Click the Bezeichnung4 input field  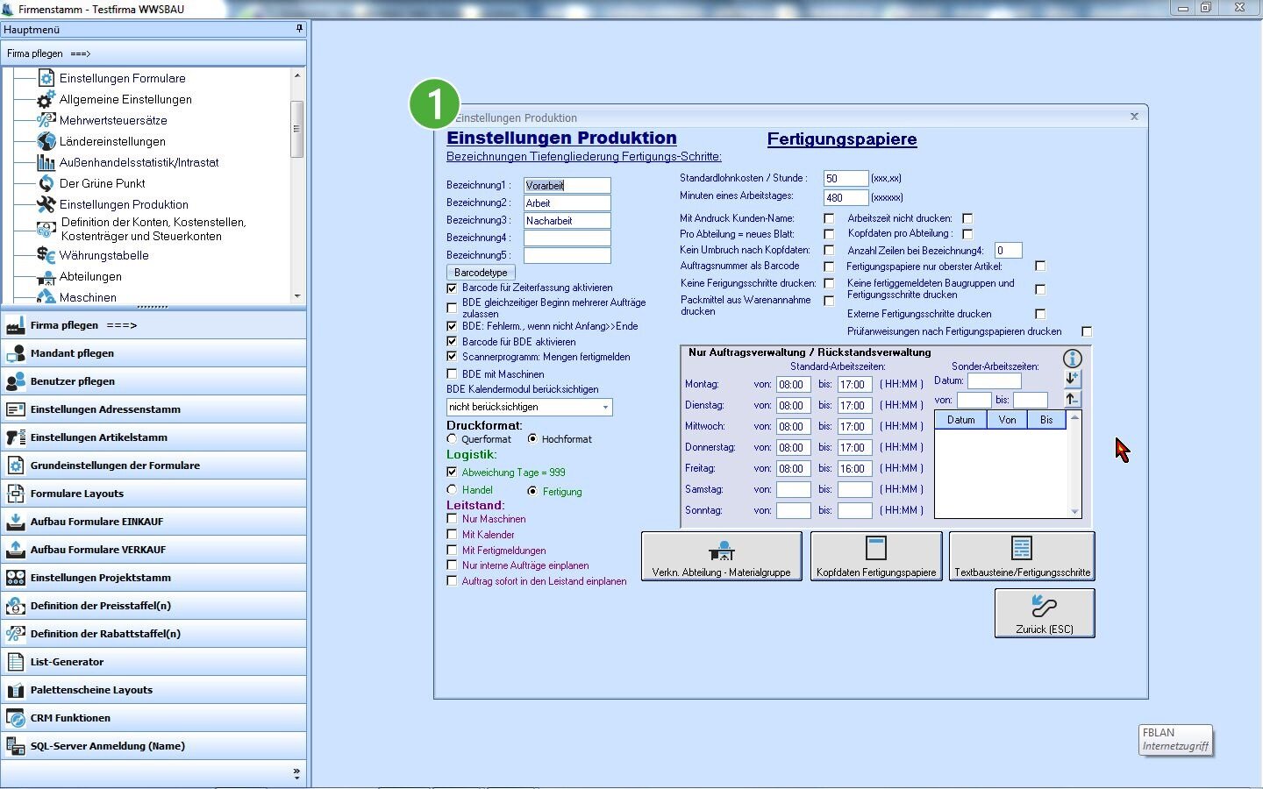click(x=567, y=238)
